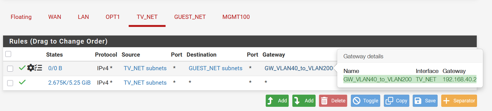
Task: Click the Copy button
Action: pyautogui.click(x=397, y=101)
